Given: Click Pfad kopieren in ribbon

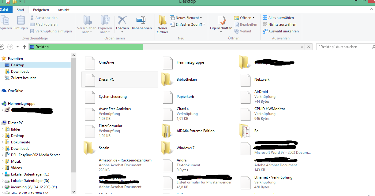Looking at the screenshot, I should click(x=44, y=24).
